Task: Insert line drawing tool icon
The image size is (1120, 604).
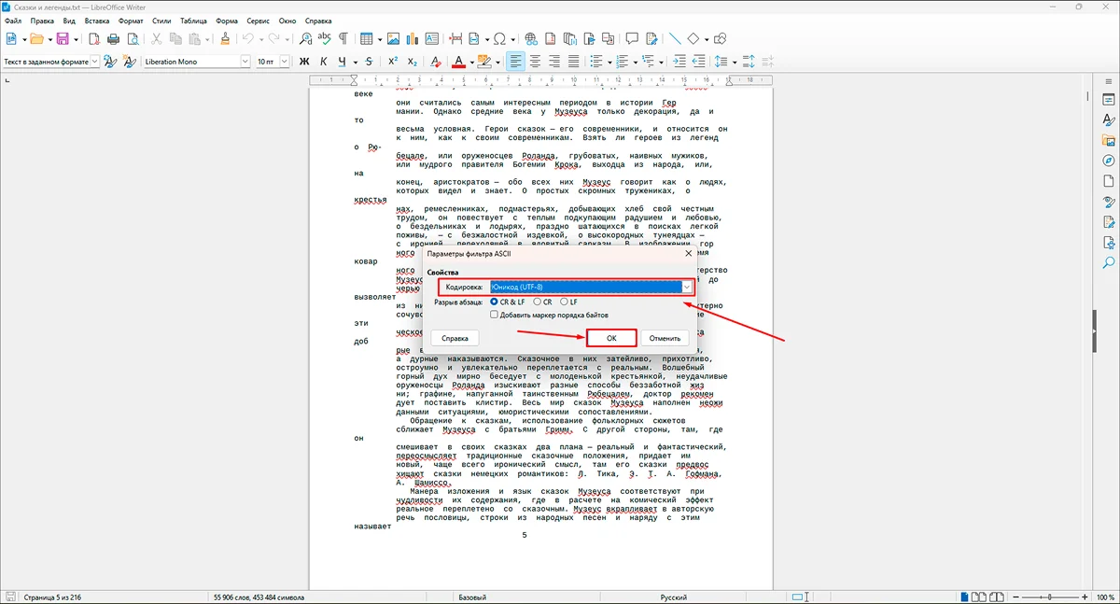Action: point(676,39)
